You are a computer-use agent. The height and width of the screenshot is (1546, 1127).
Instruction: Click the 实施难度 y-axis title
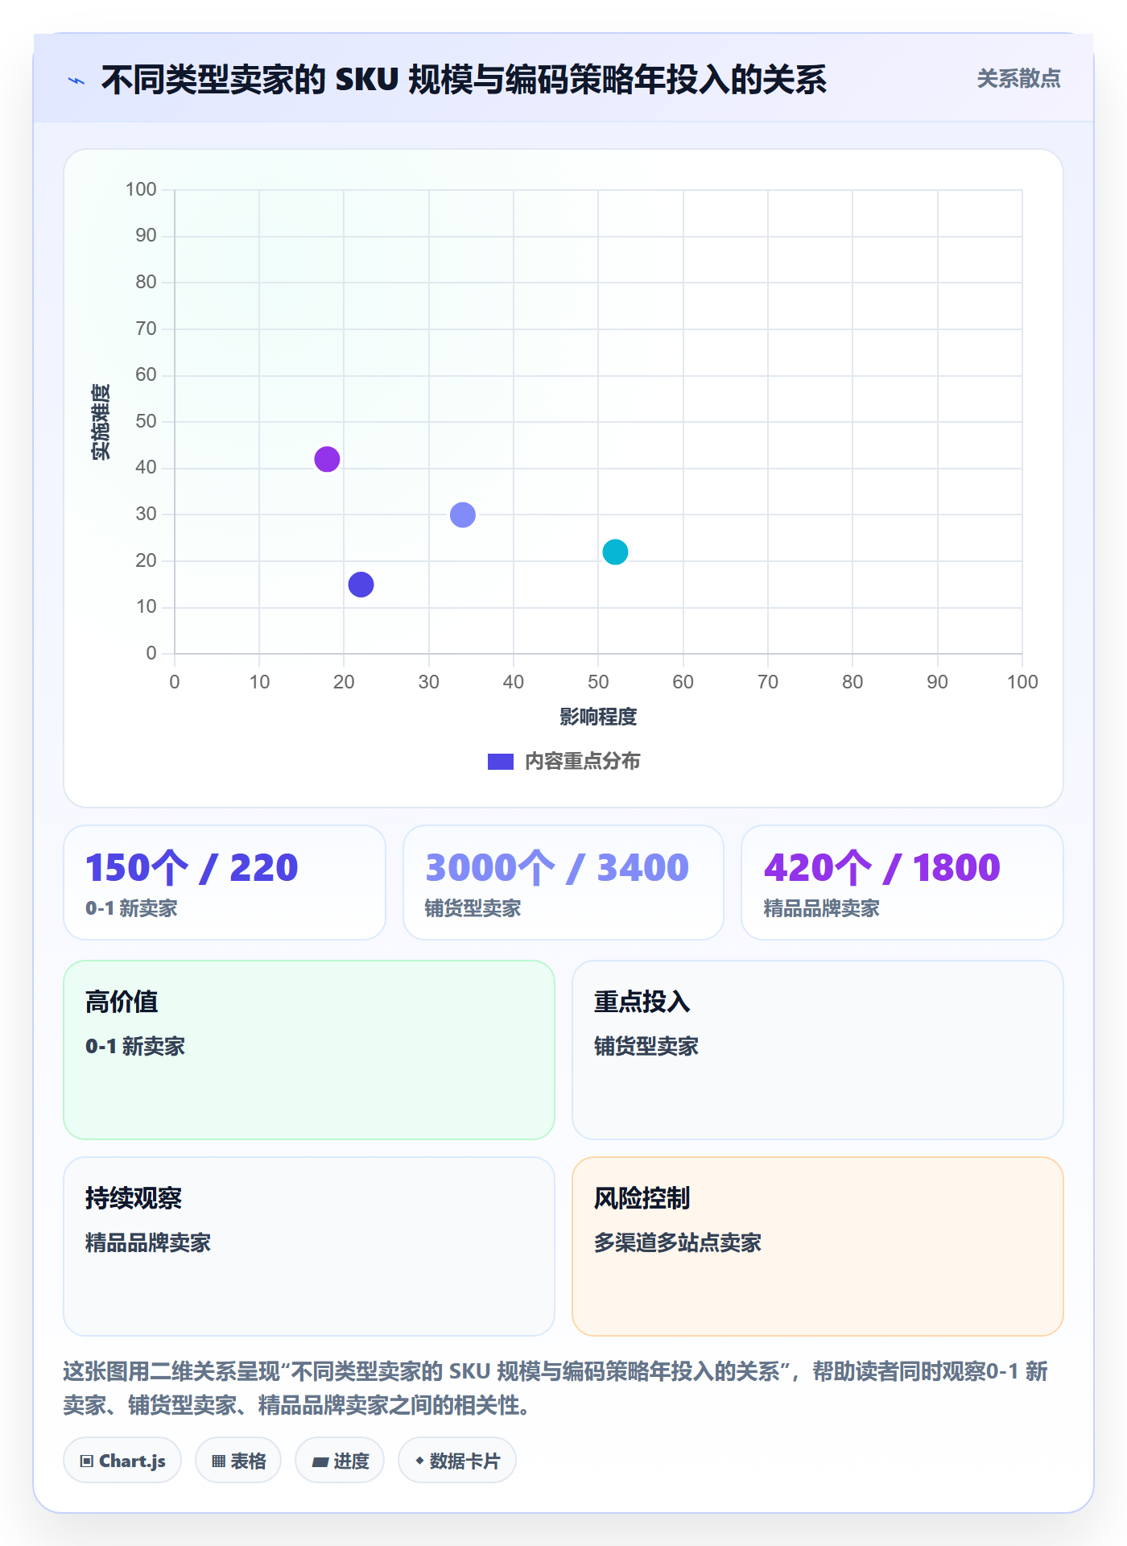coord(101,422)
